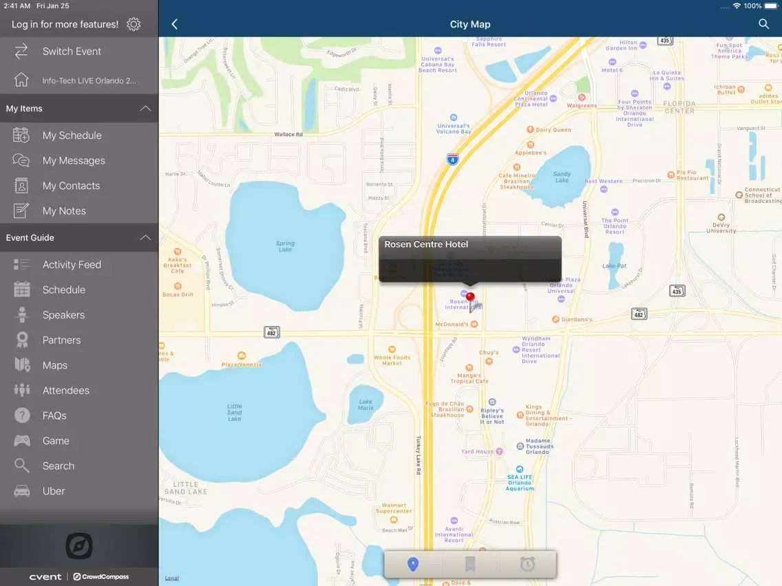Tap the Universal's Volcano Bay marker
The width and height of the screenshot is (782, 586).
454,118
